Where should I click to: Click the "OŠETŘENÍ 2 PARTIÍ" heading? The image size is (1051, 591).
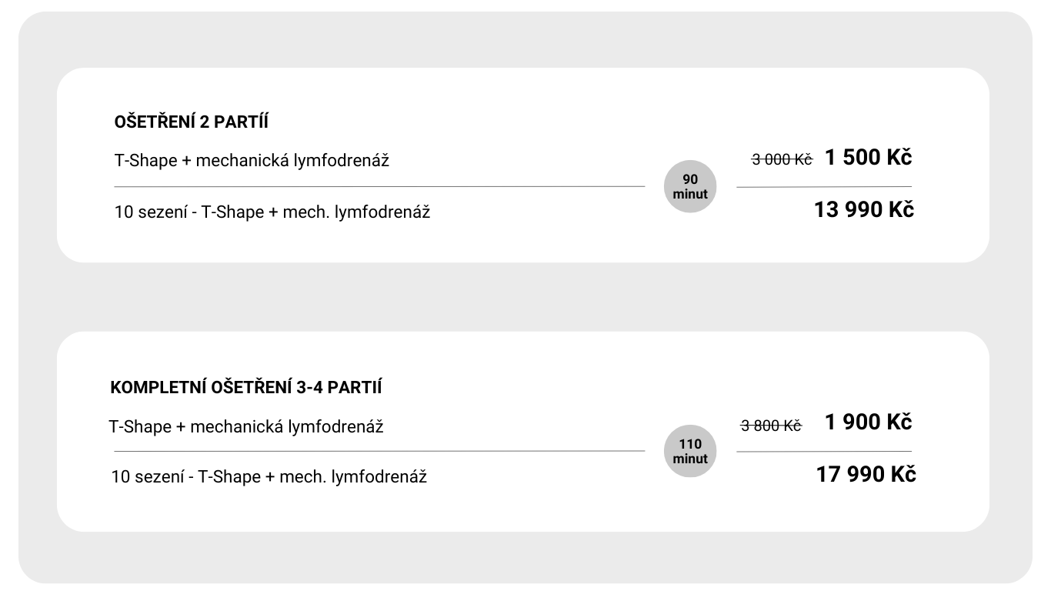191,122
